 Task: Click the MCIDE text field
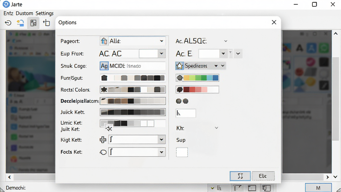(137, 66)
